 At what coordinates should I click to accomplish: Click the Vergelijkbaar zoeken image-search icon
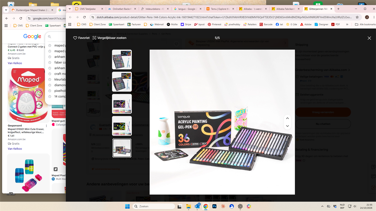[x=94, y=38]
